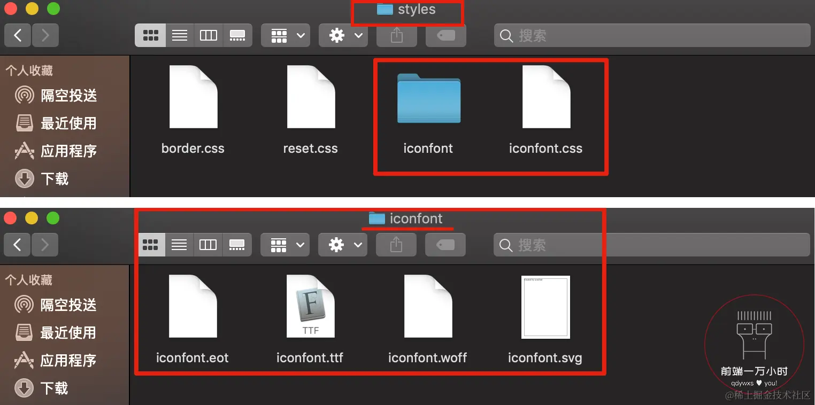This screenshot has width=815, height=405.
Task: Open Recents (最近使用) in iconfont window sidebar
Action: [x=56, y=333]
